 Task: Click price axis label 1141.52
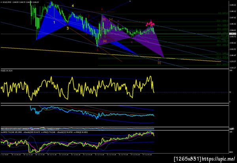tap(233, 49)
